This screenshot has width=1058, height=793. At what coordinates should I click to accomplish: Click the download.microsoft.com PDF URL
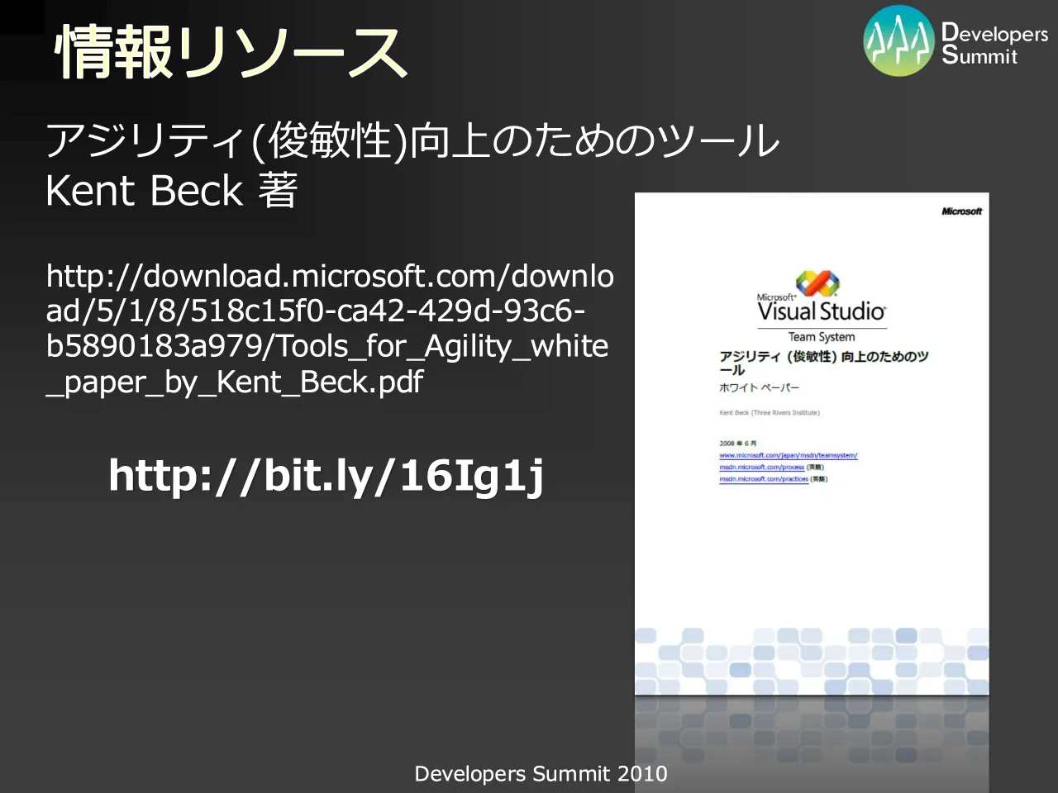(x=330, y=329)
